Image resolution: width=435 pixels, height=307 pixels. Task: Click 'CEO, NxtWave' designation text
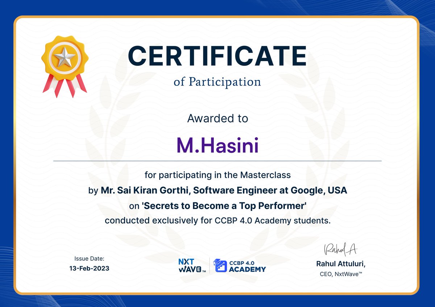(341, 275)
